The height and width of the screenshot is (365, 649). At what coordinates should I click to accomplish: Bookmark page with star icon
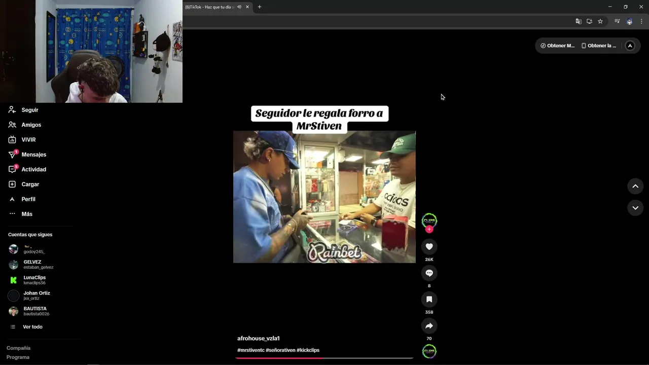[600, 21]
